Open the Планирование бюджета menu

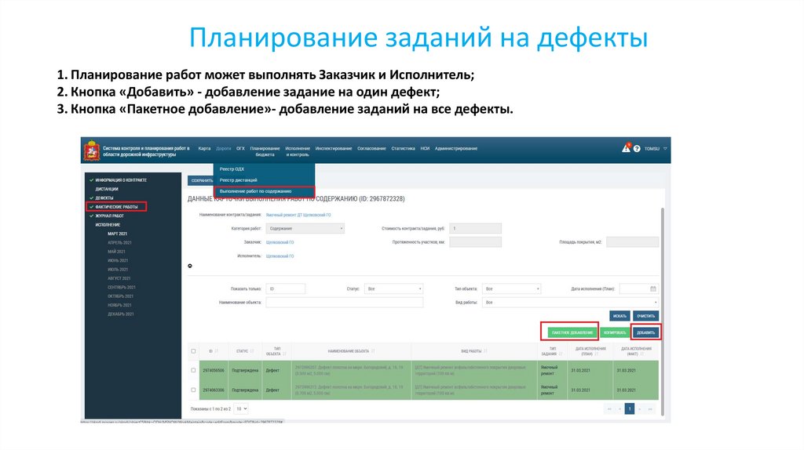coord(265,151)
